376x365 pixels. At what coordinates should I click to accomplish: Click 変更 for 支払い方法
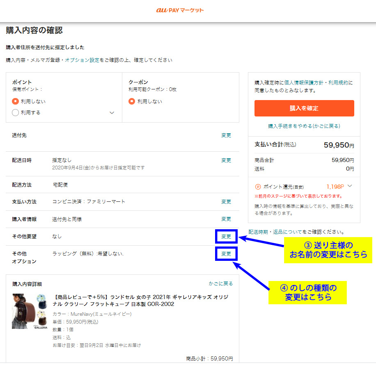(226, 202)
